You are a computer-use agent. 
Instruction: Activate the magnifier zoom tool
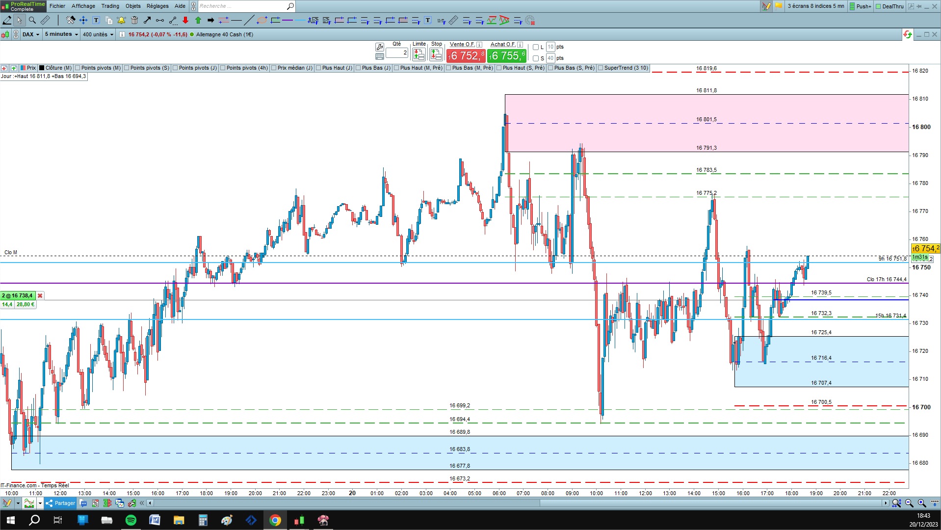pyautogui.click(x=32, y=21)
